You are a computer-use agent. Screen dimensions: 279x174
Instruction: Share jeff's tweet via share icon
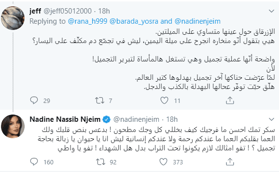click(x=230, y=100)
